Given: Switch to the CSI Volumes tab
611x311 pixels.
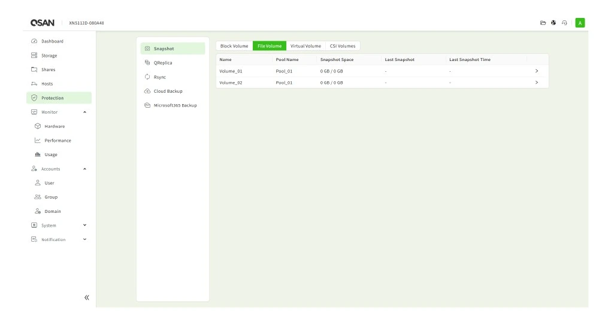Looking at the screenshot, I should pos(343,46).
